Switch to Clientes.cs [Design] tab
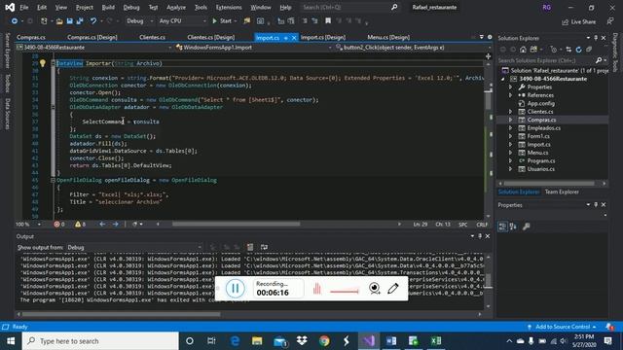The width and height of the screenshot is (623, 350). [x=210, y=37]
